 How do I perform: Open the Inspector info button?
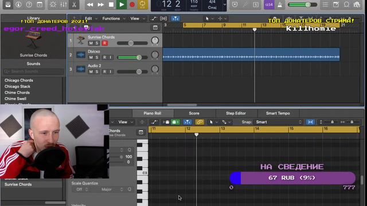(x=18, y=5)
